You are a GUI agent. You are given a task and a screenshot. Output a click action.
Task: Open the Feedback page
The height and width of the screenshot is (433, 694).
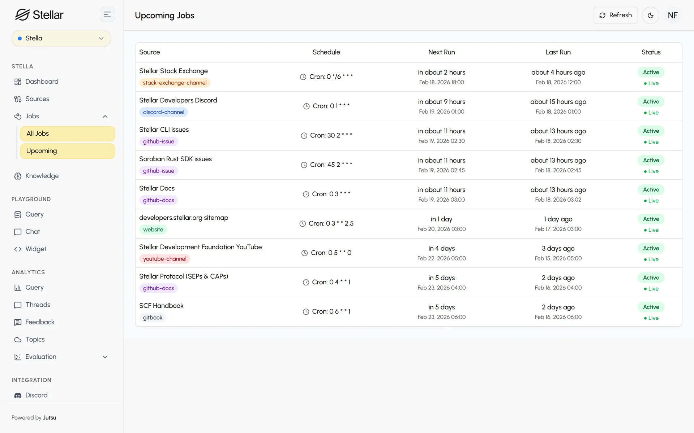coord(40,322)
